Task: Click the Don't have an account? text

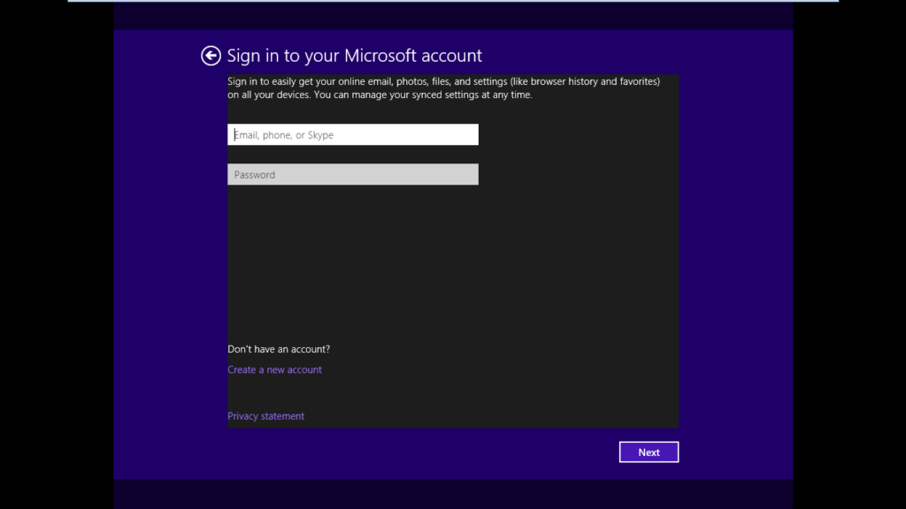Action: [x=279, y=349]
